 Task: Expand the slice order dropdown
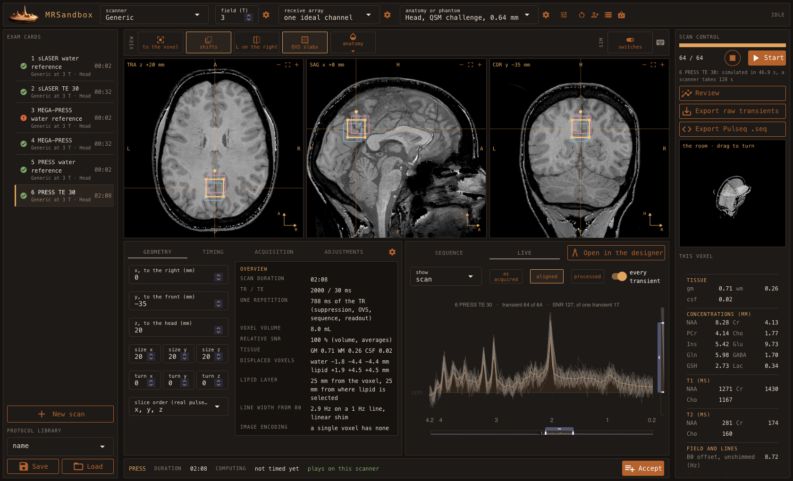pyautogui.click(x=178, y=406)
